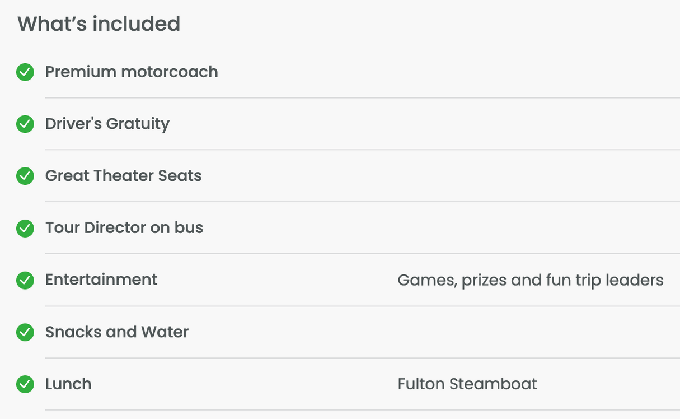Click the Driver's Gratuity item text
The height and width of the screenshot is (419, 680).
pyautogui.click(x=107, y=124)
